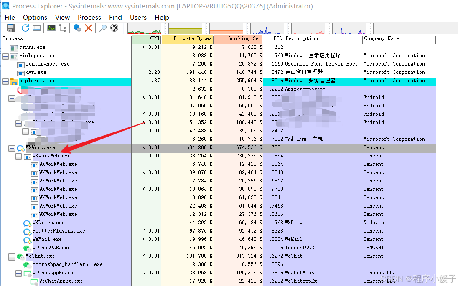Screen dimensions: 458x286
Task: Click the Refresh Now toolbar icon
Action: pos(25,28)
